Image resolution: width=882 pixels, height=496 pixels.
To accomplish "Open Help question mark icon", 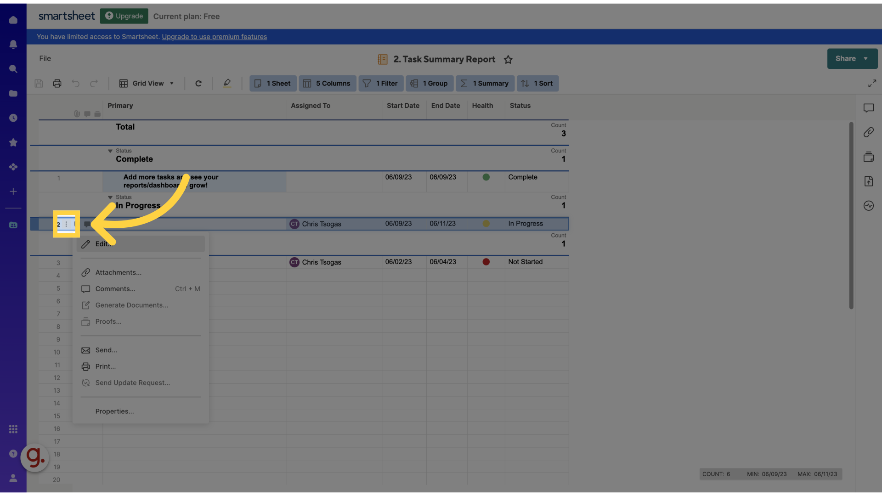I will [x=13, y=454].
